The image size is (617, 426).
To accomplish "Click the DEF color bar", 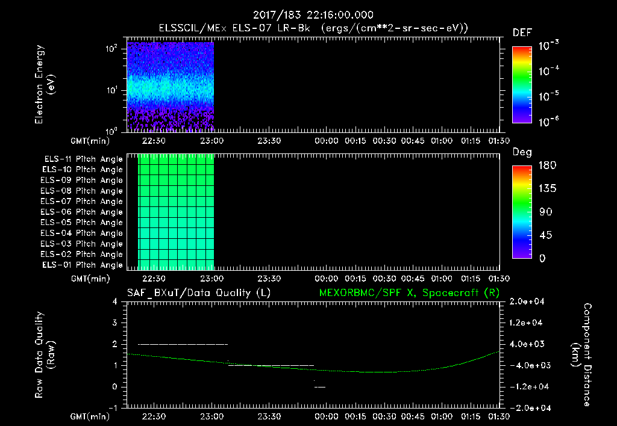I will point(522,84).
